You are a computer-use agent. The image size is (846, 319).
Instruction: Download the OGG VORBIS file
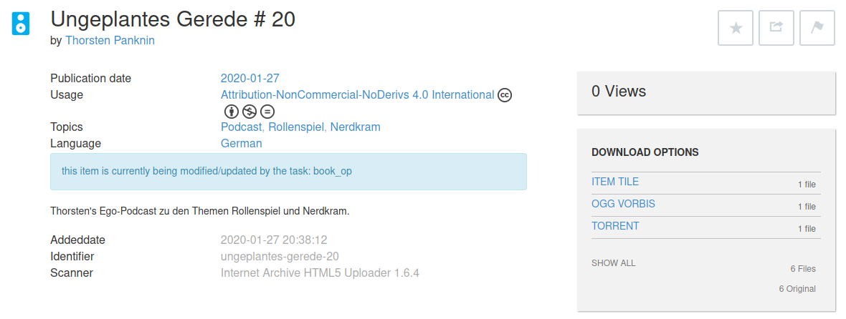(x=623, y=204)
